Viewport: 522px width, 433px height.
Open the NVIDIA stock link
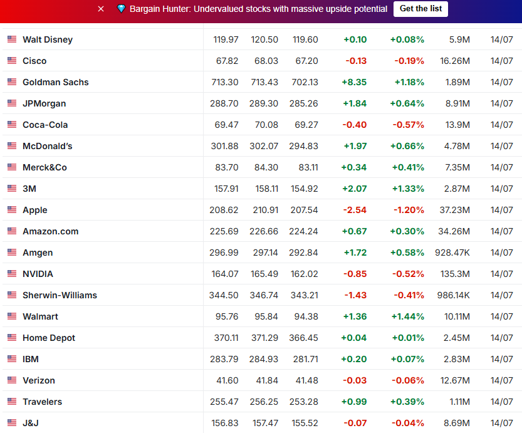click(x=38, y=274)
